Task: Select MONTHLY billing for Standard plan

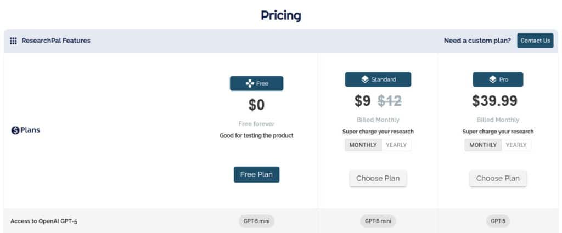Action: pos(363,145)
